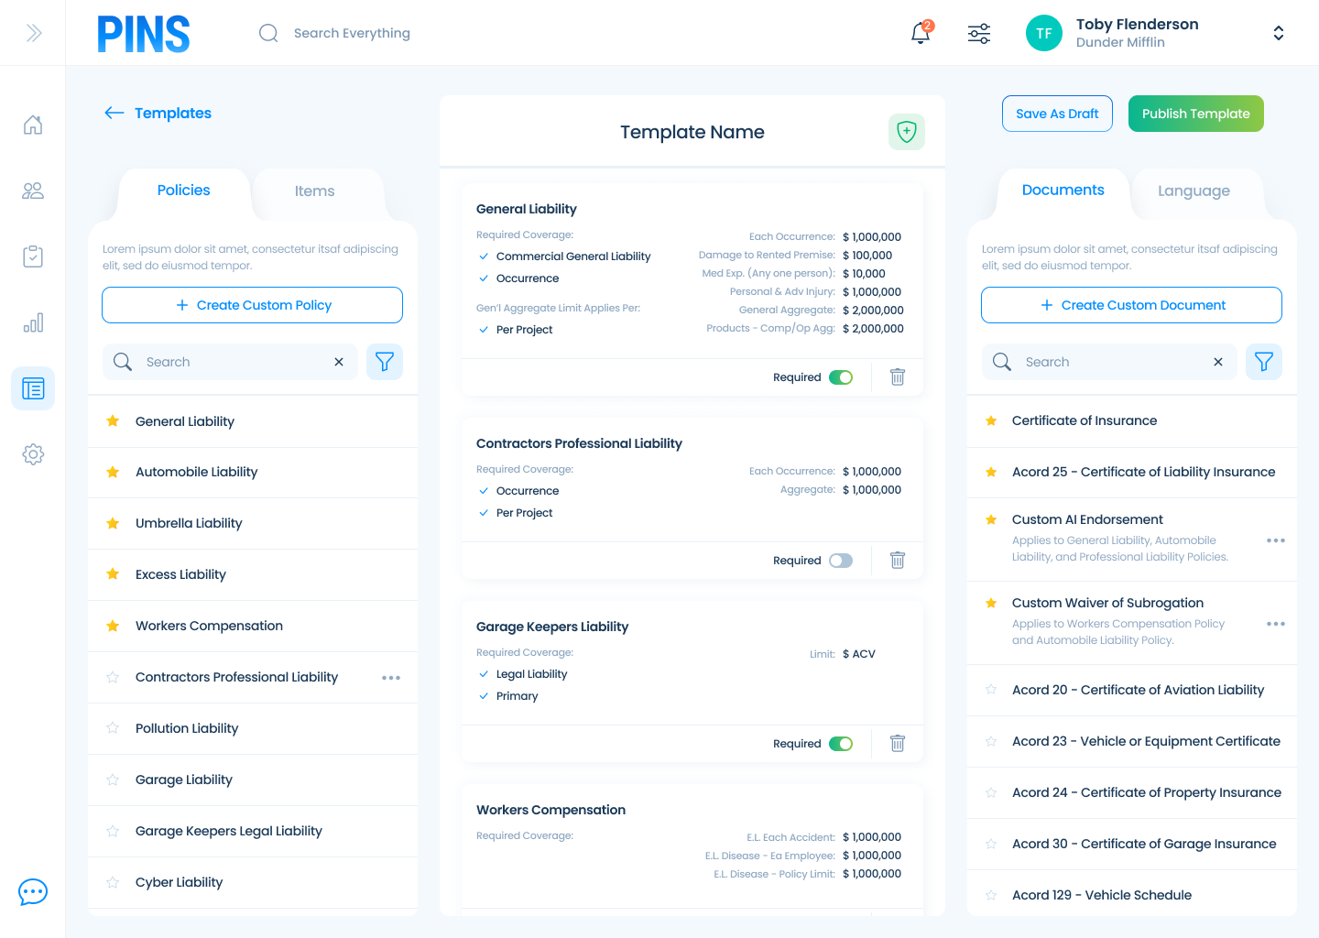Enable the Required toggle for Contractors Professional Liability
Viewport: 1319px width, 938px height.
tap(840, 560)
